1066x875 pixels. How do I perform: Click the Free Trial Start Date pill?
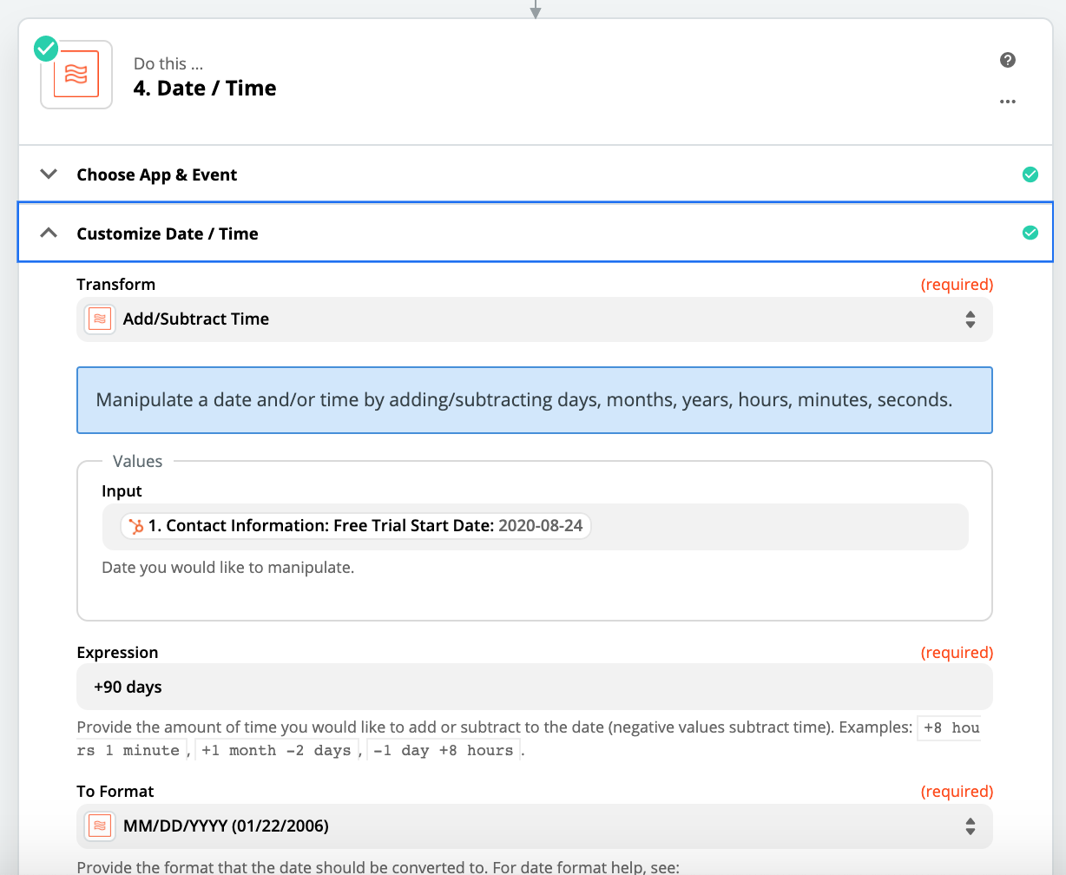pos(356,526)
